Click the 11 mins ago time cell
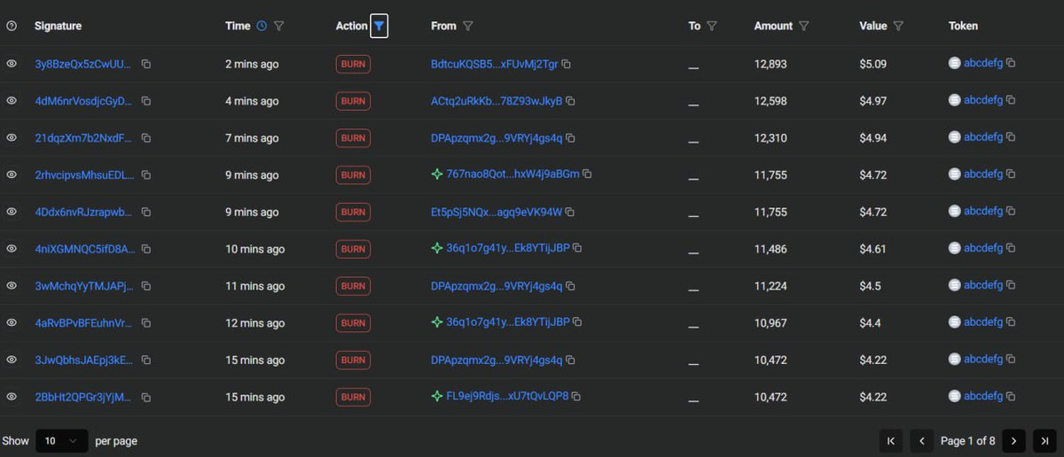Image resolution: width=1064 pixels, height=457 pixels. tap(255, 286)
